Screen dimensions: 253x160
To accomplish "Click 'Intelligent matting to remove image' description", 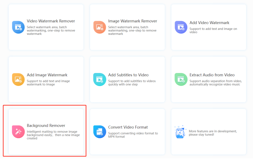I will 53,135.
